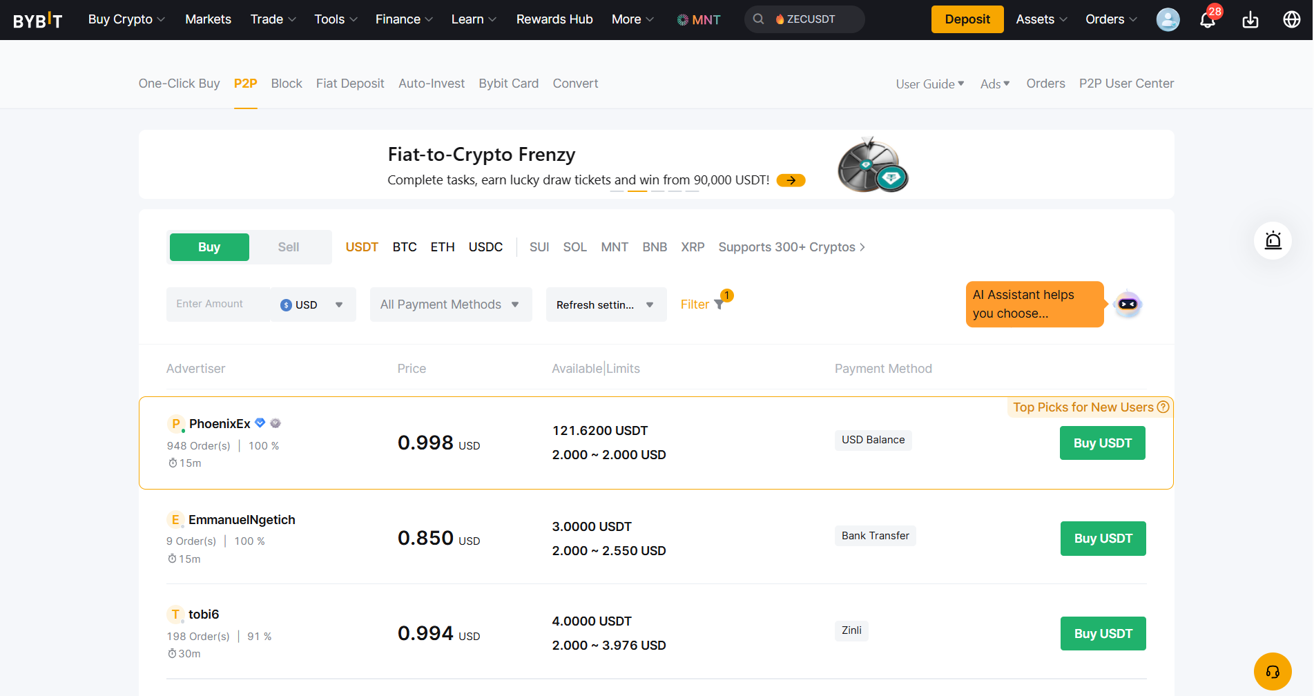Open the app download icon

(x=1250, y=20)
